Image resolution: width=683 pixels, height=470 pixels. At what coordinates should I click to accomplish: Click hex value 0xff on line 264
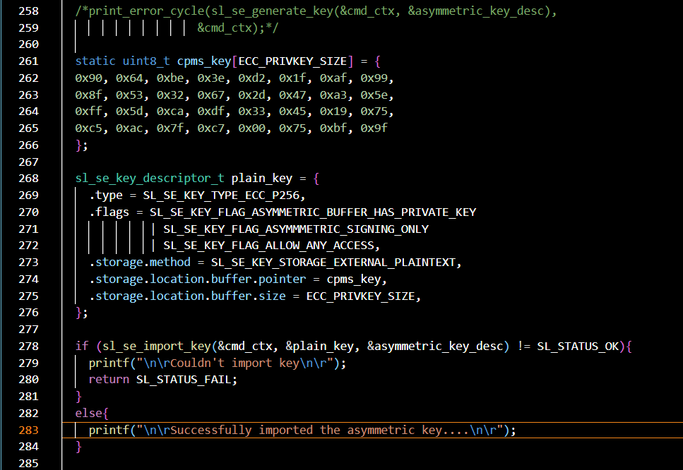point(89,112)
